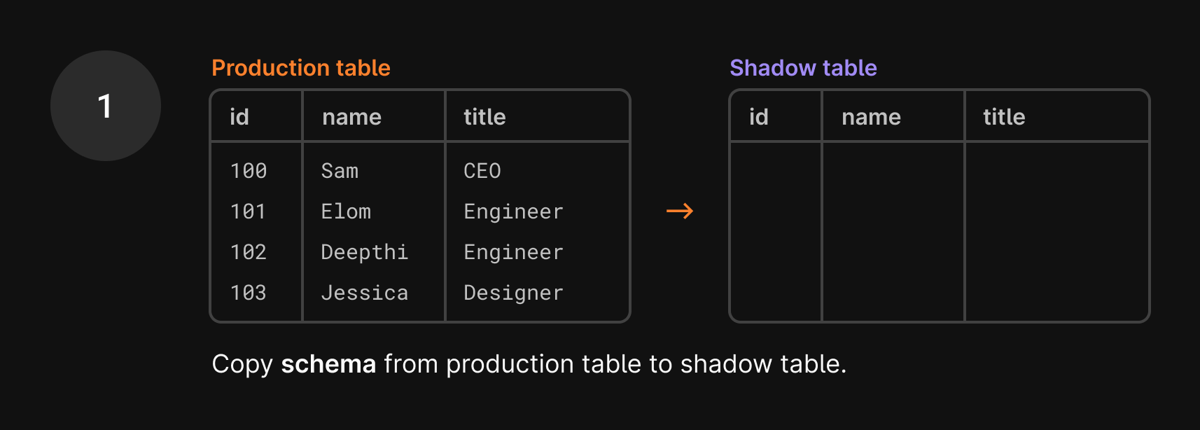Click the production table name column header

(x=351, y=117)
